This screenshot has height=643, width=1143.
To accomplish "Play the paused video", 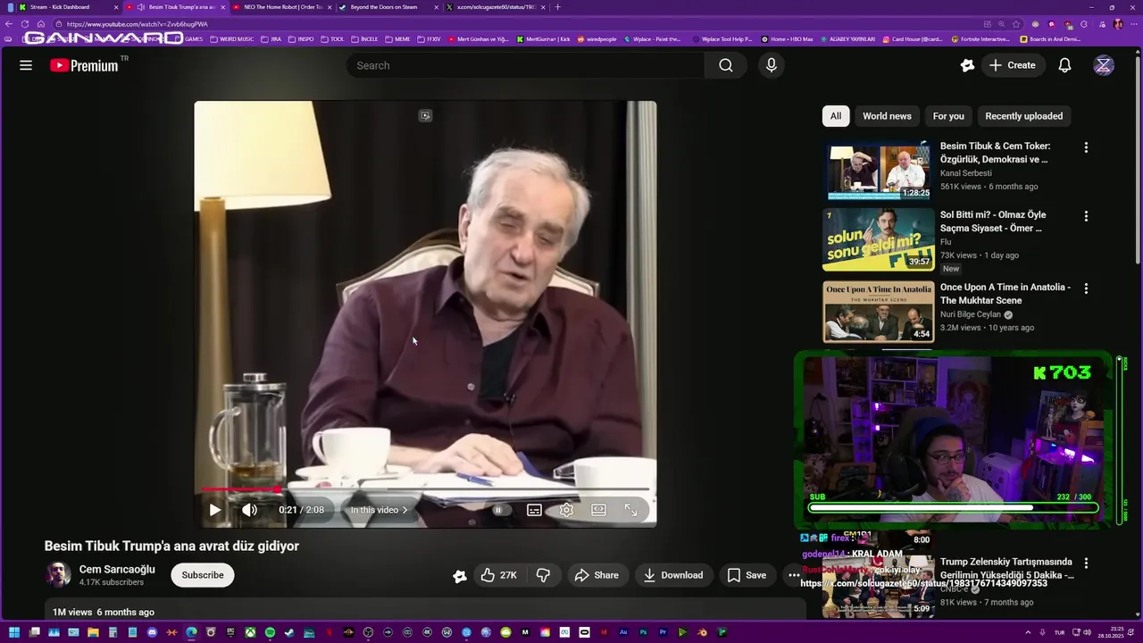I will click(215, 510).
